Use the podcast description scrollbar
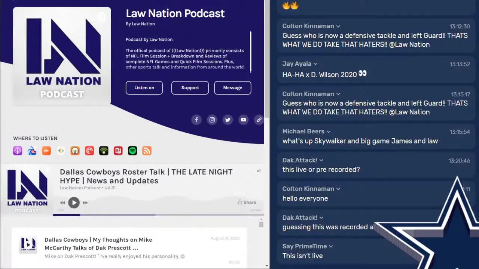Viewport: 479px width, 269px height. (251, 52)
